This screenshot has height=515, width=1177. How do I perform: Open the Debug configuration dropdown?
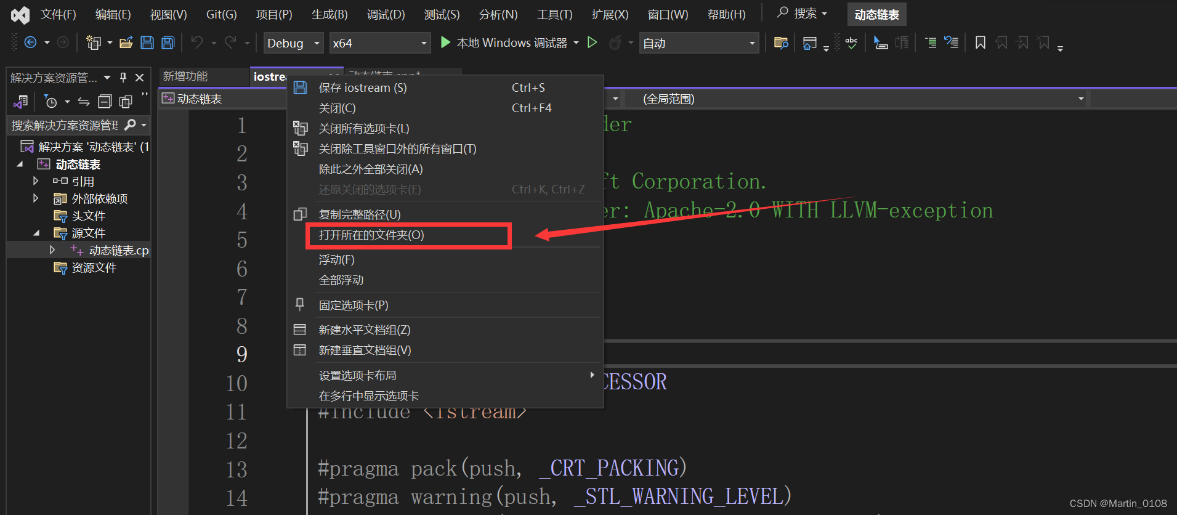[x=293, y=43]
